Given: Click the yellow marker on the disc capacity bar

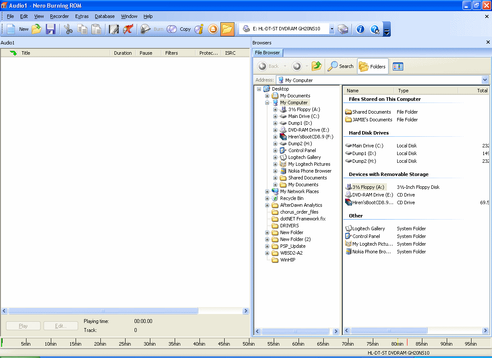Looking at the screenshot, I should pos(398,342).
